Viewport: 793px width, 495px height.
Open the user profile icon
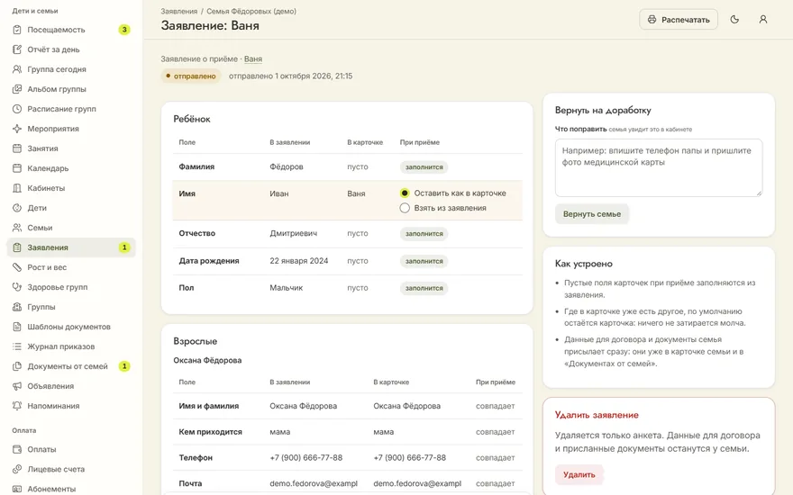coord(763,19)
